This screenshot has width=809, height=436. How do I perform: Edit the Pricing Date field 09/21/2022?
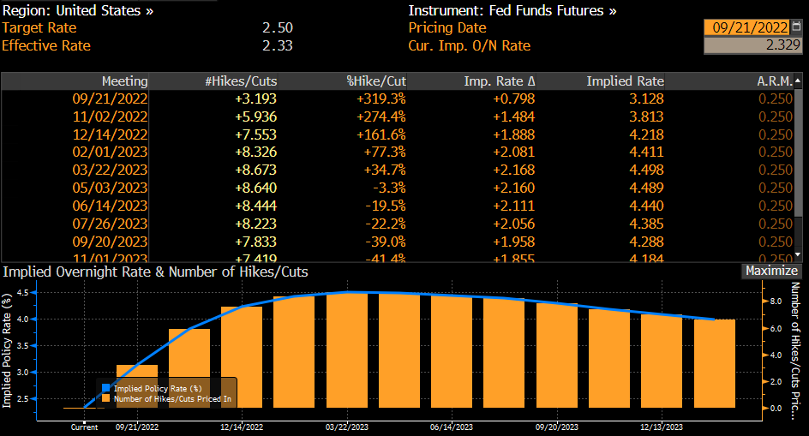coord(747,27)
